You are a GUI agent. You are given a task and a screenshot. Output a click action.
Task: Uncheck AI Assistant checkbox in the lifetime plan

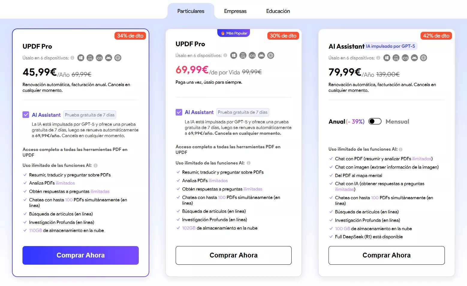point(179,112)
